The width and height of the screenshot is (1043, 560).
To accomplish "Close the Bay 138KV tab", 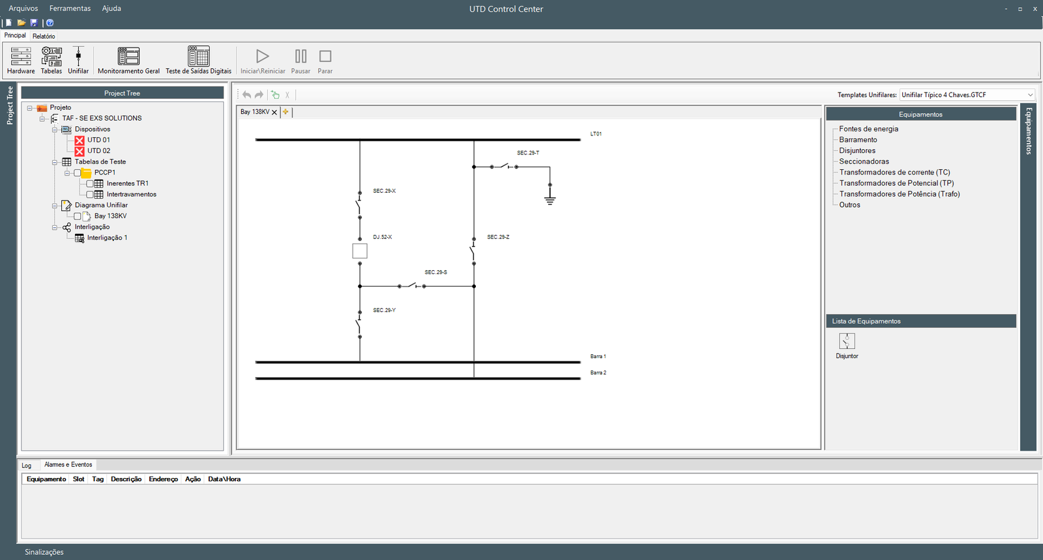I will point(274,112).
